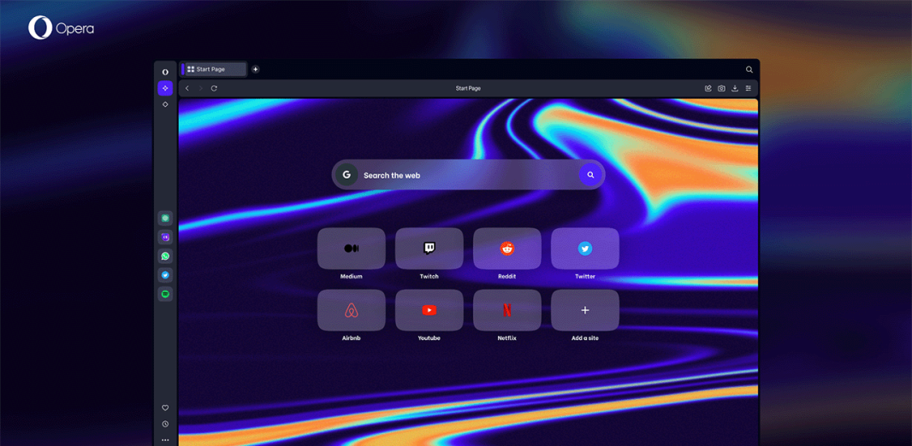Open WhatsApp in the sidebar
Screen dimensions: 912x446
pos(165,256)
